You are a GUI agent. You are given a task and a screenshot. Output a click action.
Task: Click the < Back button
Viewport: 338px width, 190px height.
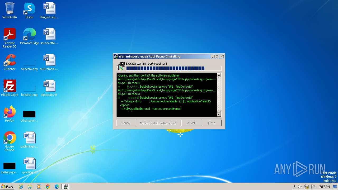pos(191,123)
